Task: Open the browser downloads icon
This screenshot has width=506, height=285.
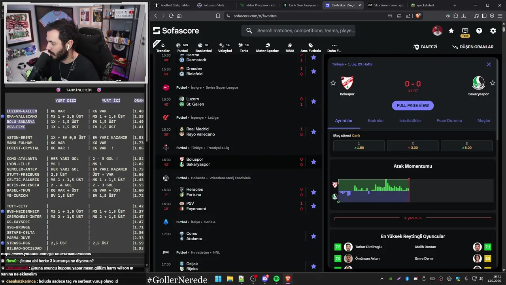Action: tap(463, 16)
